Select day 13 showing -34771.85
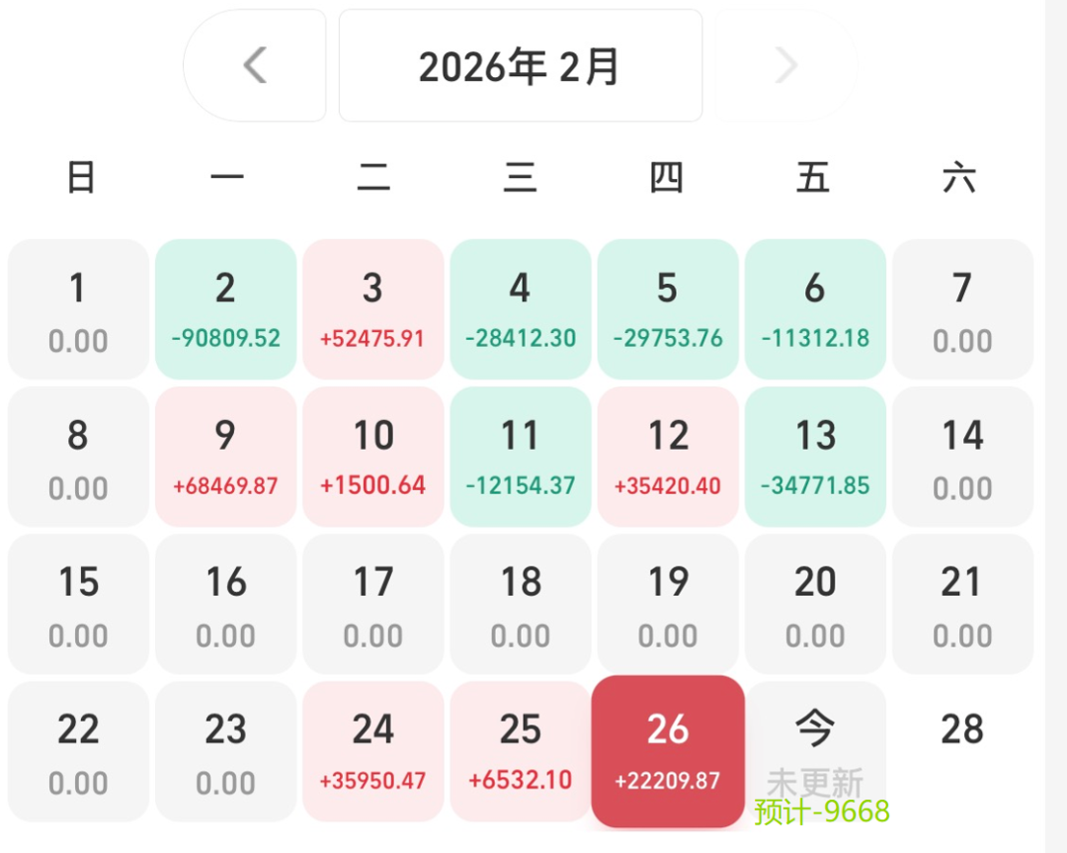 coord(815,457)
